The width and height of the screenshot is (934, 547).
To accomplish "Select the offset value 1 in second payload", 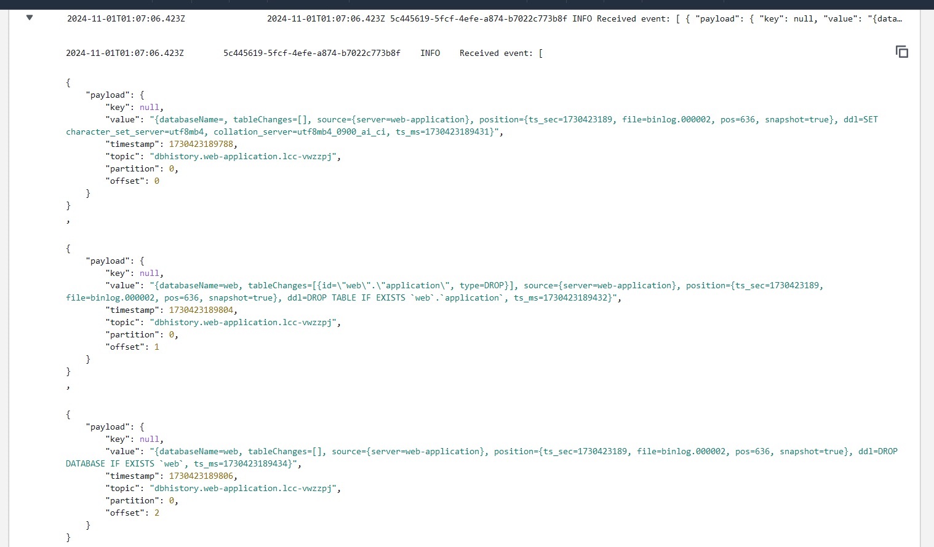I will click(158, 347).
